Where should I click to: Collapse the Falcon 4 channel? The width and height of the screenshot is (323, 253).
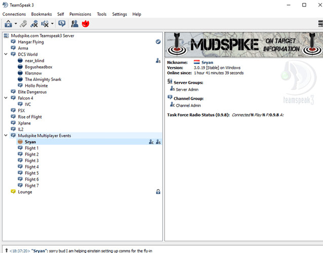(6, 98)
